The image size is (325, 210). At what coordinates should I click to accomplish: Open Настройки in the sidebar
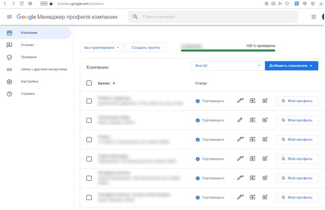(x=30, y=82)
